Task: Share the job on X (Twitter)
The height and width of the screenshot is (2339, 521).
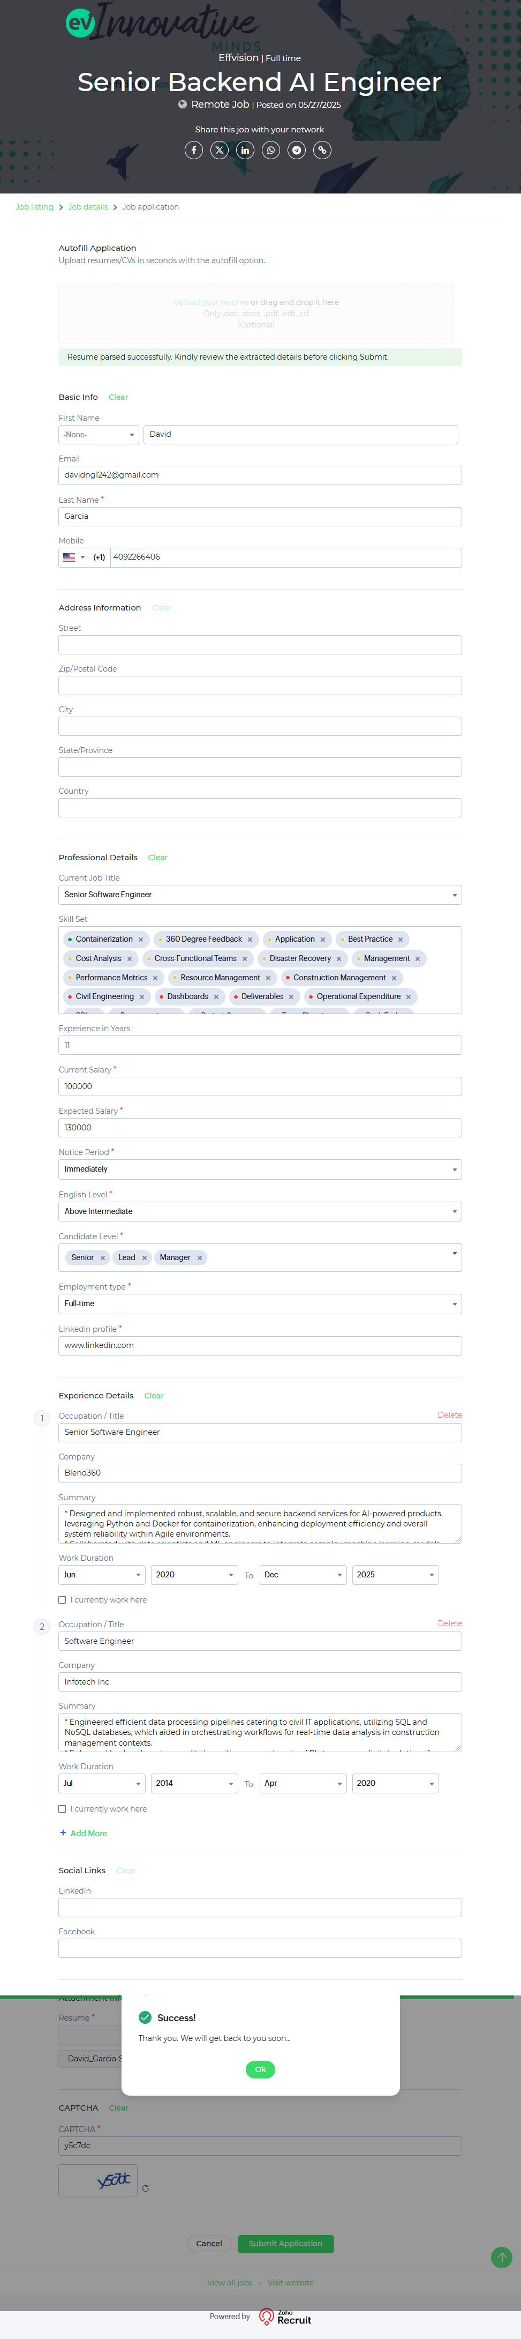Action: pos(220,150)
